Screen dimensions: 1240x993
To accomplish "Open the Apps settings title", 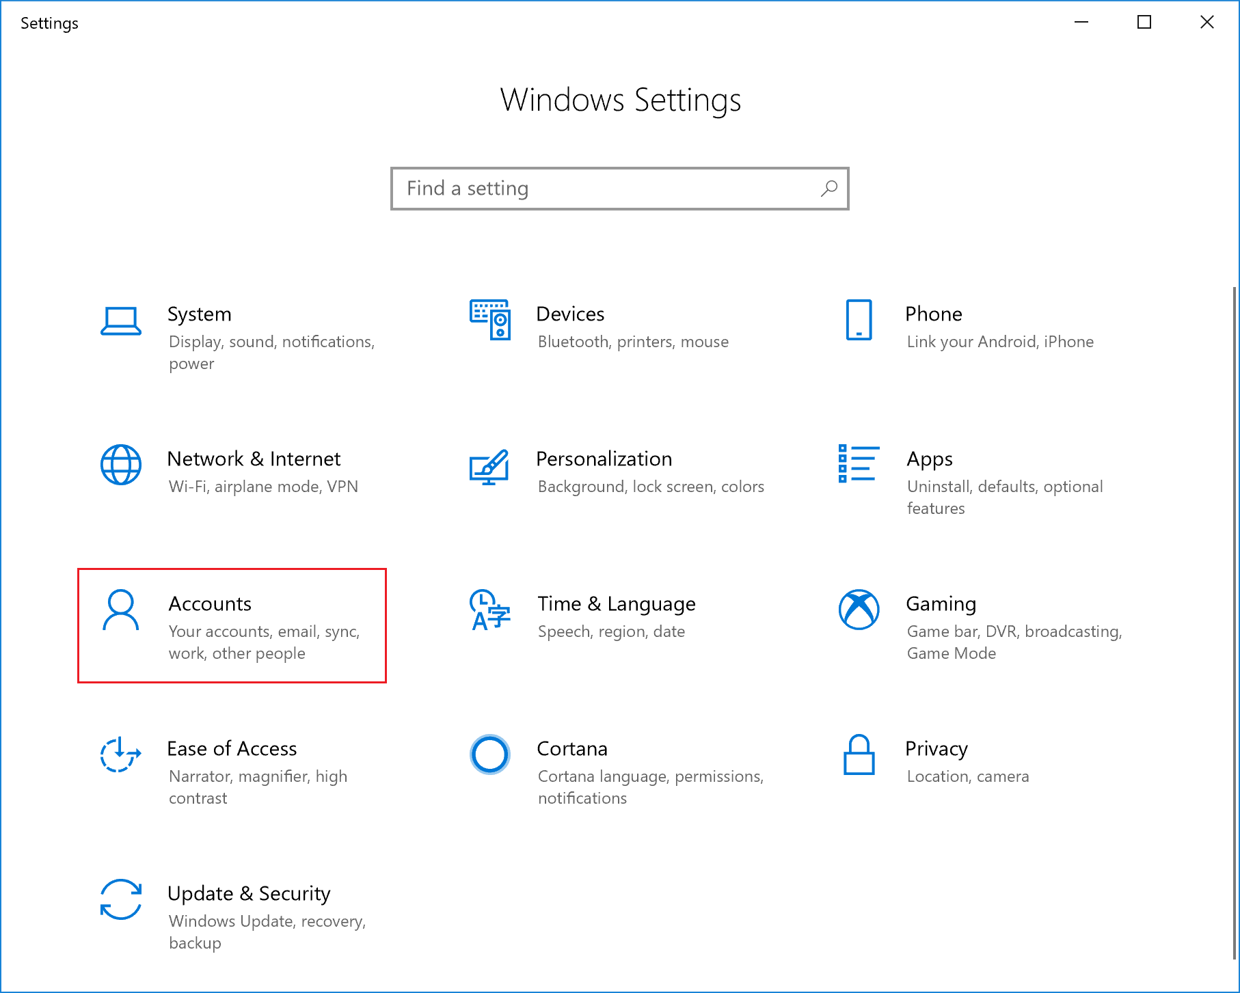I will point(930,460).
